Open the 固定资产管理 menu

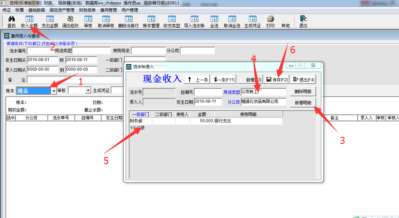point(62,10)
